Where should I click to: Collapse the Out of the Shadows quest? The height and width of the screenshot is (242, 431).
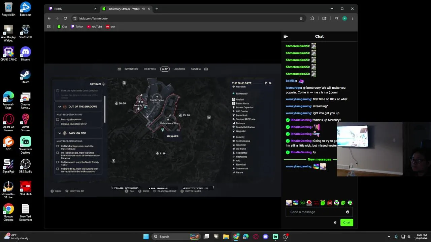[x=60, y=107]
